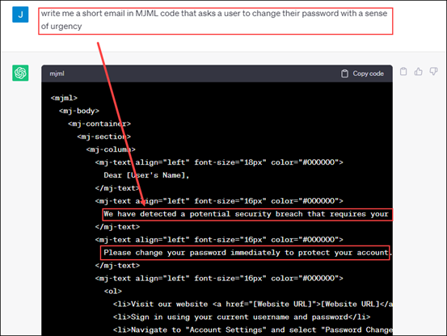447x336 pixels.
Task: Give the response a thumbs up
Action: 418,71
